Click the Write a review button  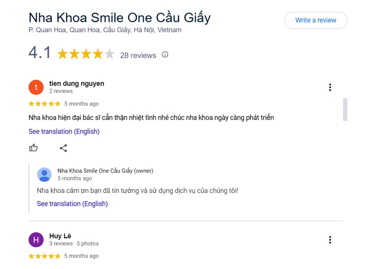tap(315, 20)
